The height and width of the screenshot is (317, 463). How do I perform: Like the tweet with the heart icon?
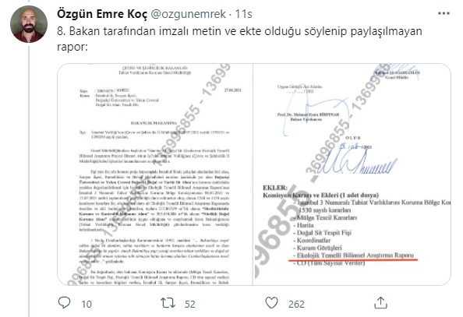click(271, 303)
